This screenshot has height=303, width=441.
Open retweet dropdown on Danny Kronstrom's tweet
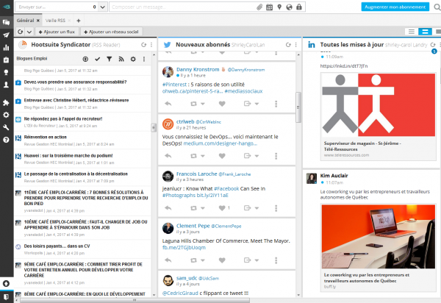point(203,104)
